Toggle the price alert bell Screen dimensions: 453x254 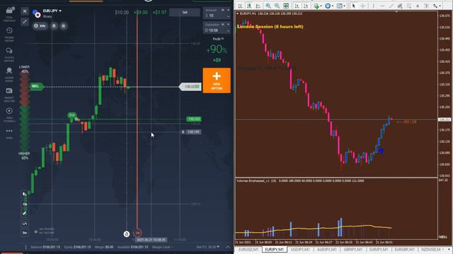tap(54, 26)
